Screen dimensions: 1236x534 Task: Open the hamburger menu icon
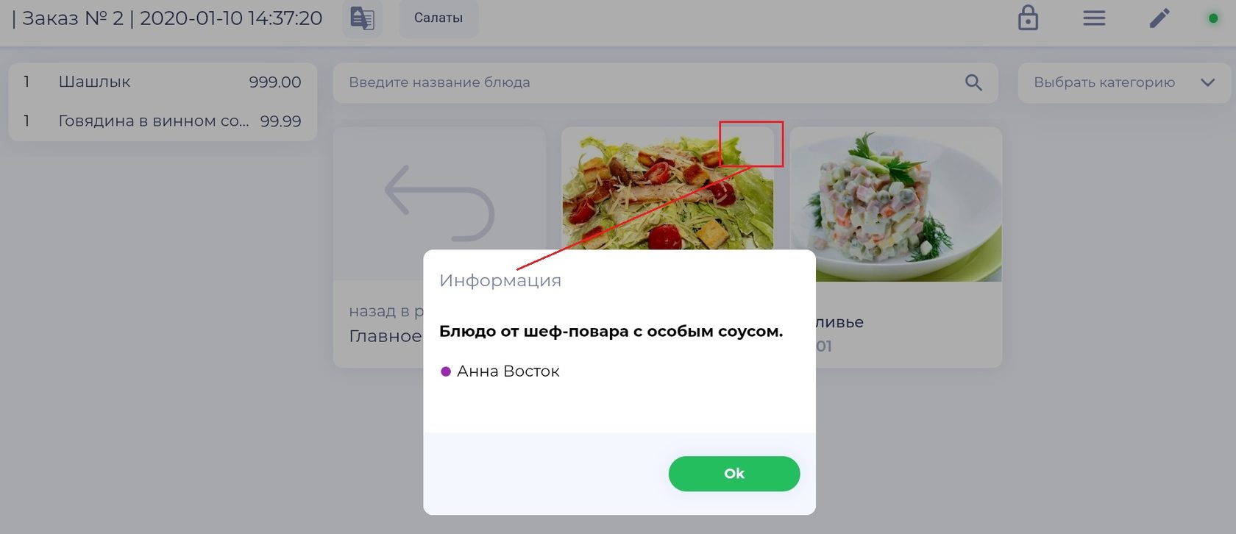pos(1094,18)
